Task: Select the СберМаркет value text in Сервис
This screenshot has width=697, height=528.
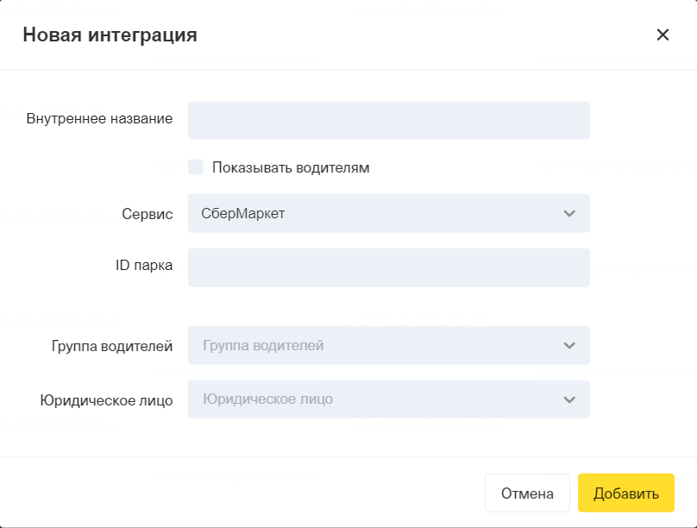Action: click(x=242, y=213)
